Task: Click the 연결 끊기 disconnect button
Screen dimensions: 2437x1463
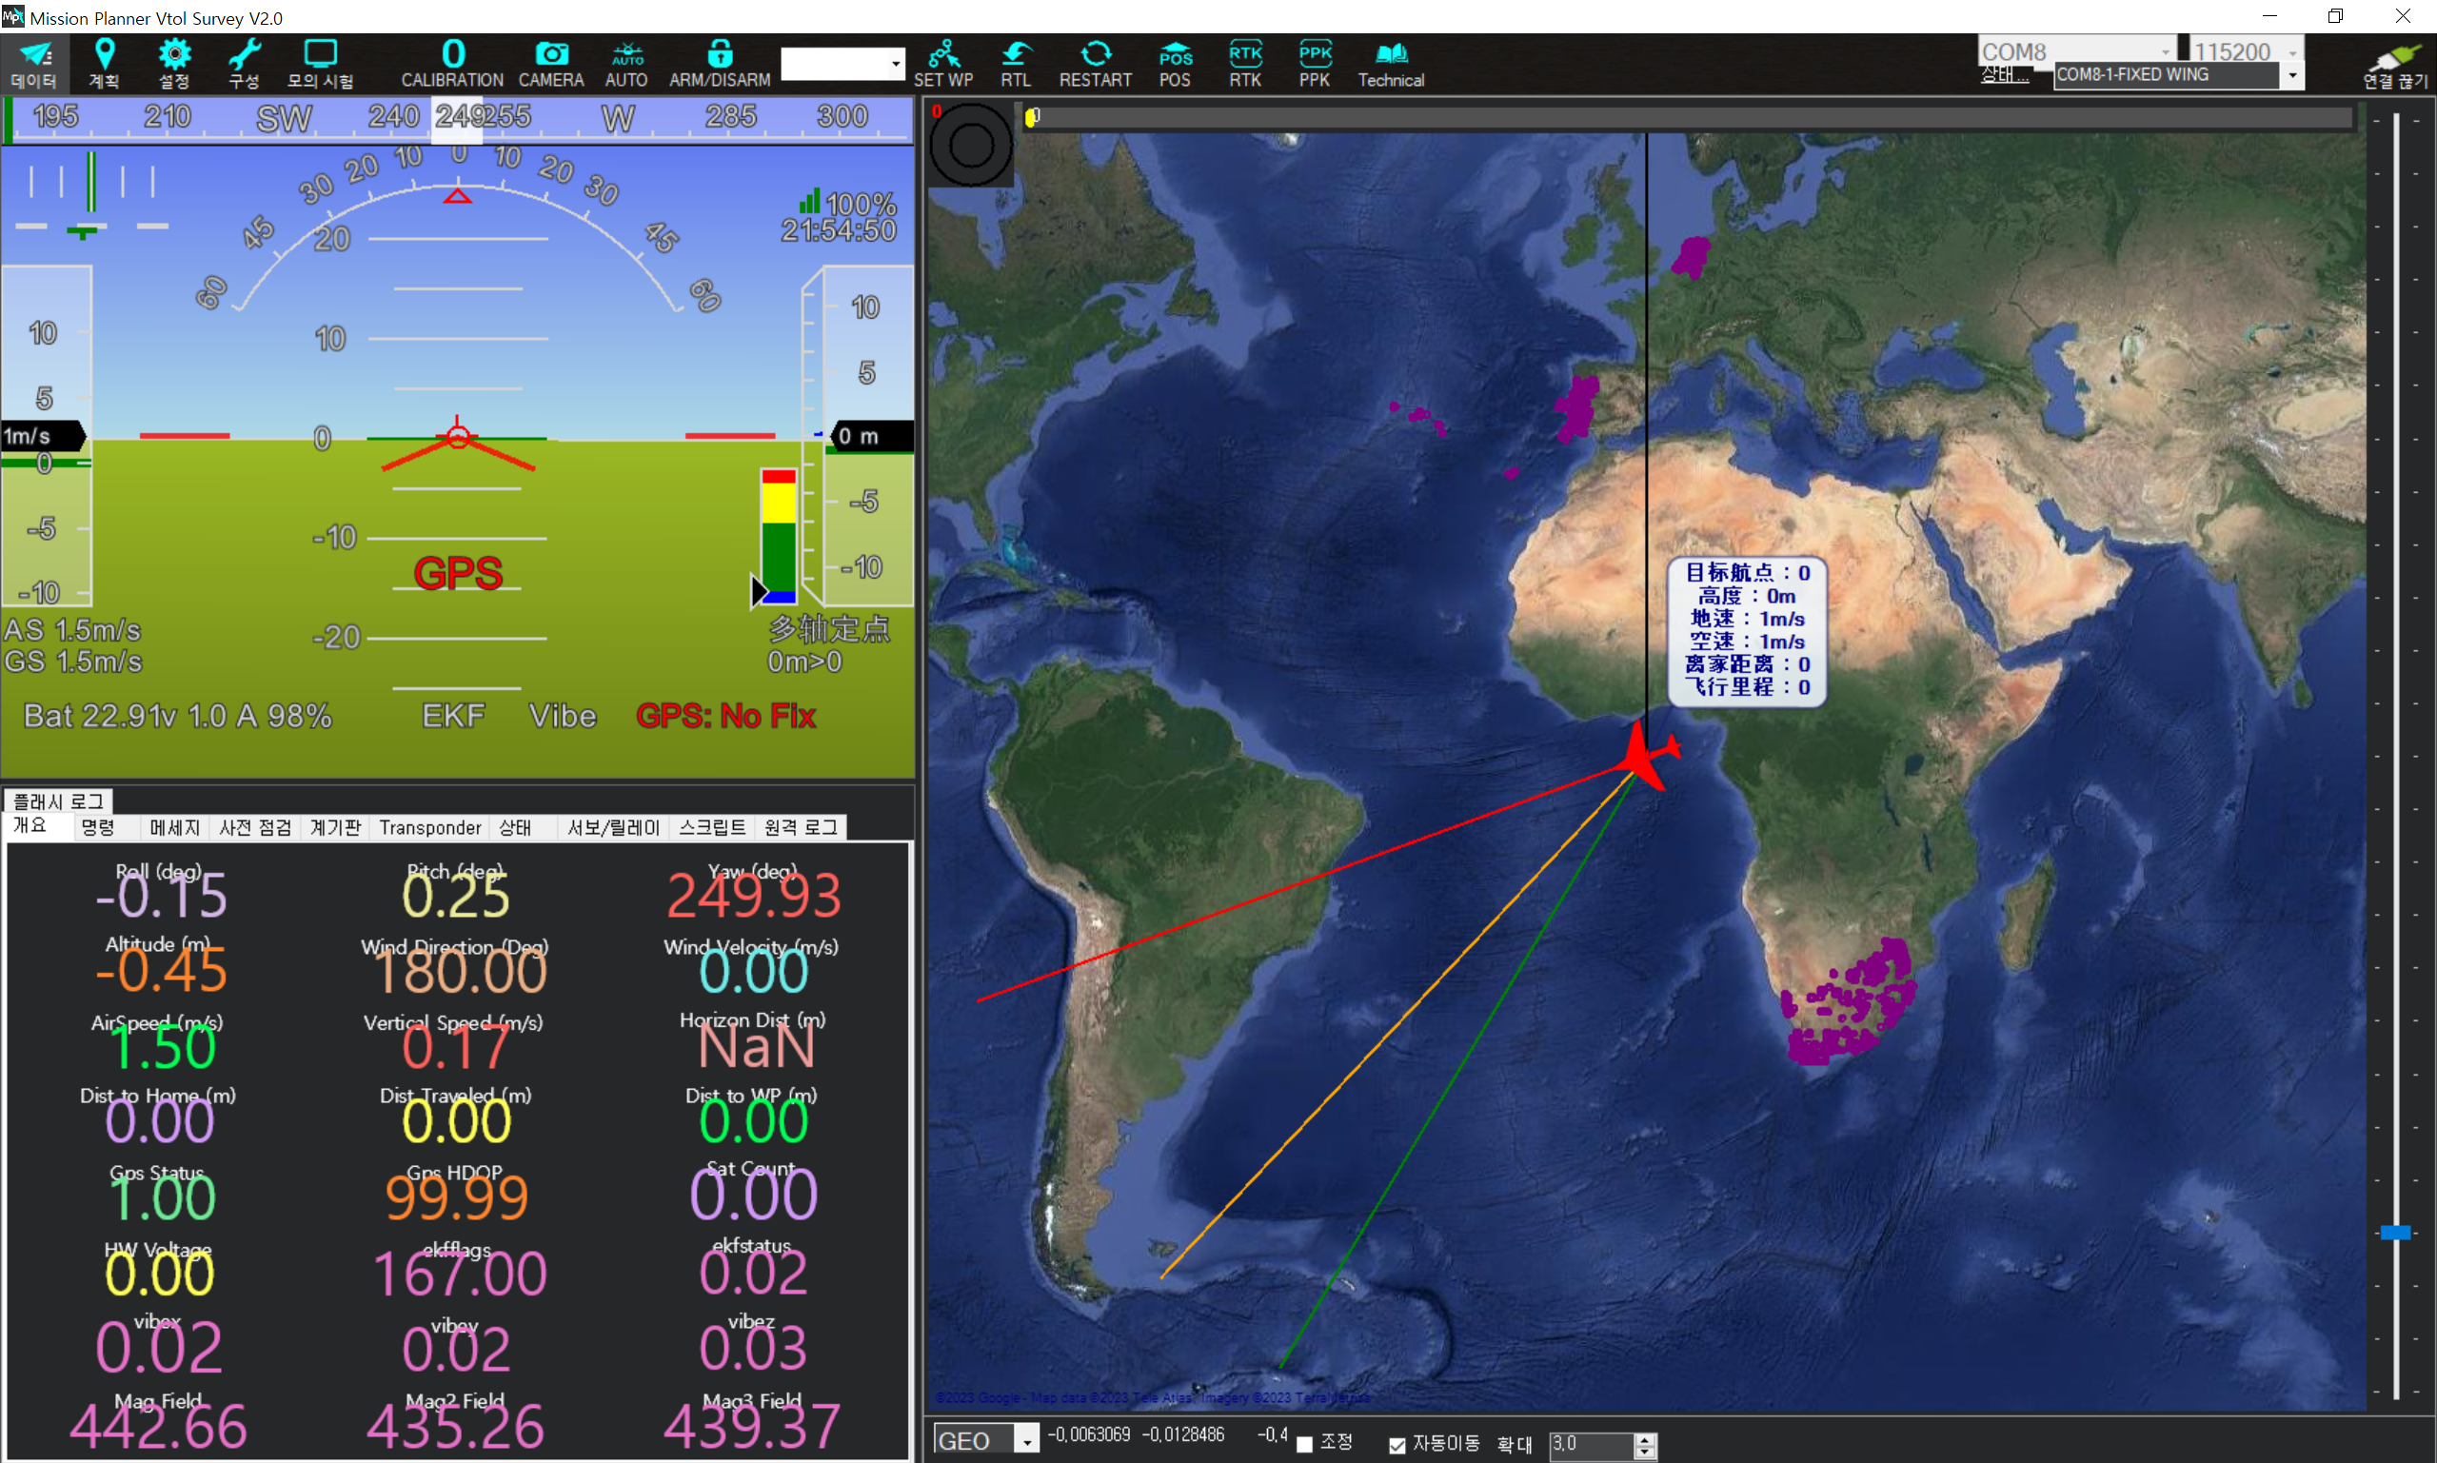Action: [2394, 65]
